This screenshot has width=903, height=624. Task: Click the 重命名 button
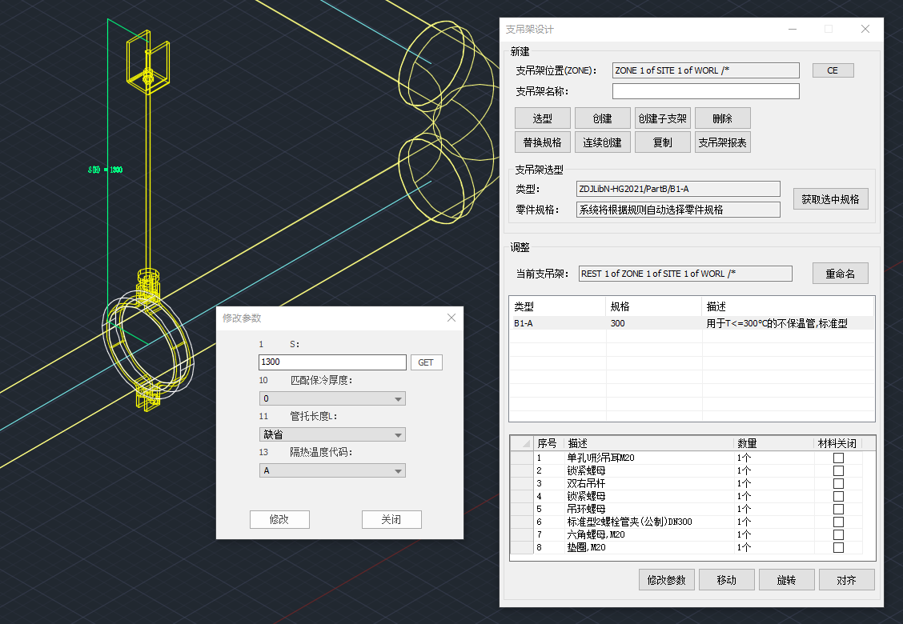tap(840, 274)
